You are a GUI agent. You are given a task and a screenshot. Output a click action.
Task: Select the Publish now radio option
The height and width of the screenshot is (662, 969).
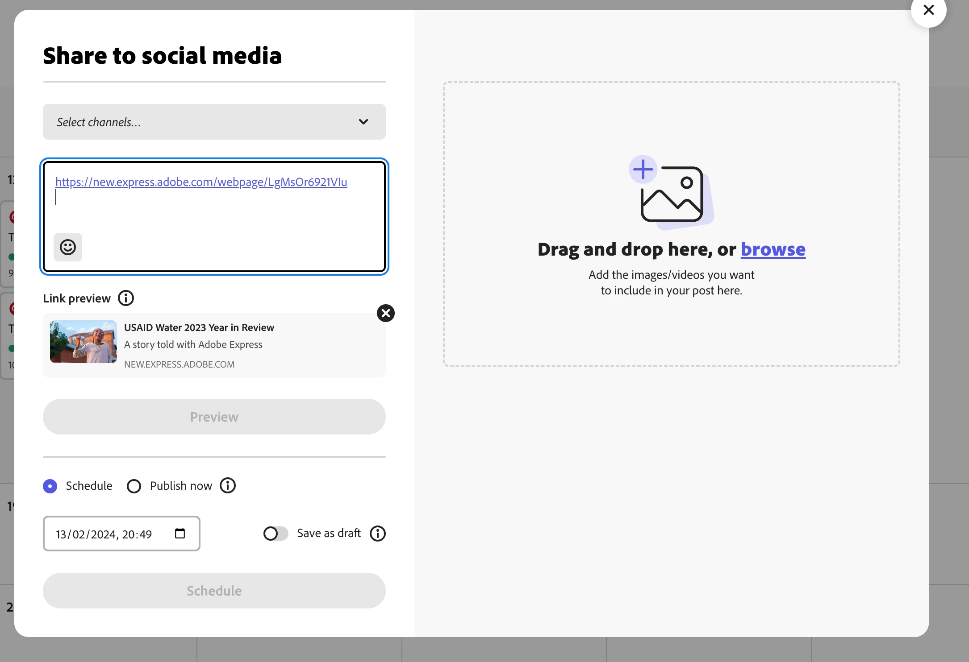pos(134,486)
